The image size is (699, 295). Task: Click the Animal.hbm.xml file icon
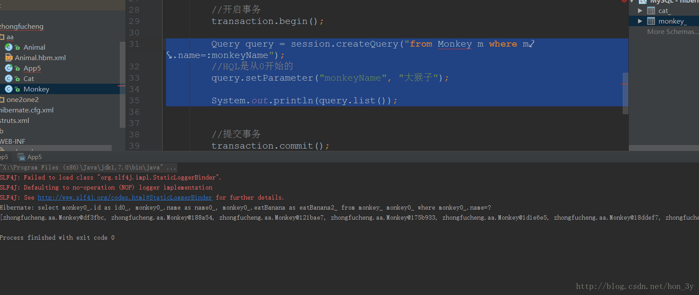pyautogui.click(x=9, y=58)
